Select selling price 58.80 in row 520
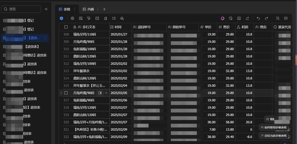This screenshot has height=144, width=297. tap(226, 122)
